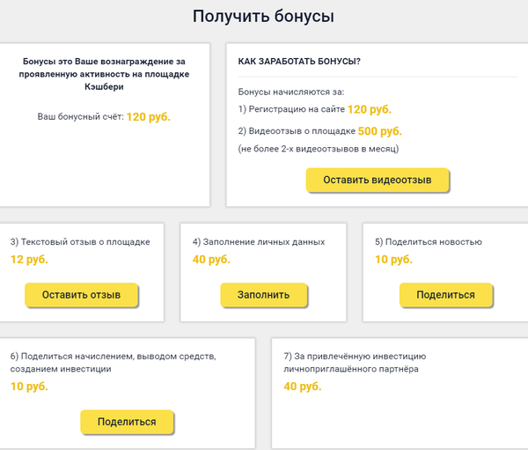Click the "500 руб." video review reward
The image size is (528, 450).
(x=379, y=131)
